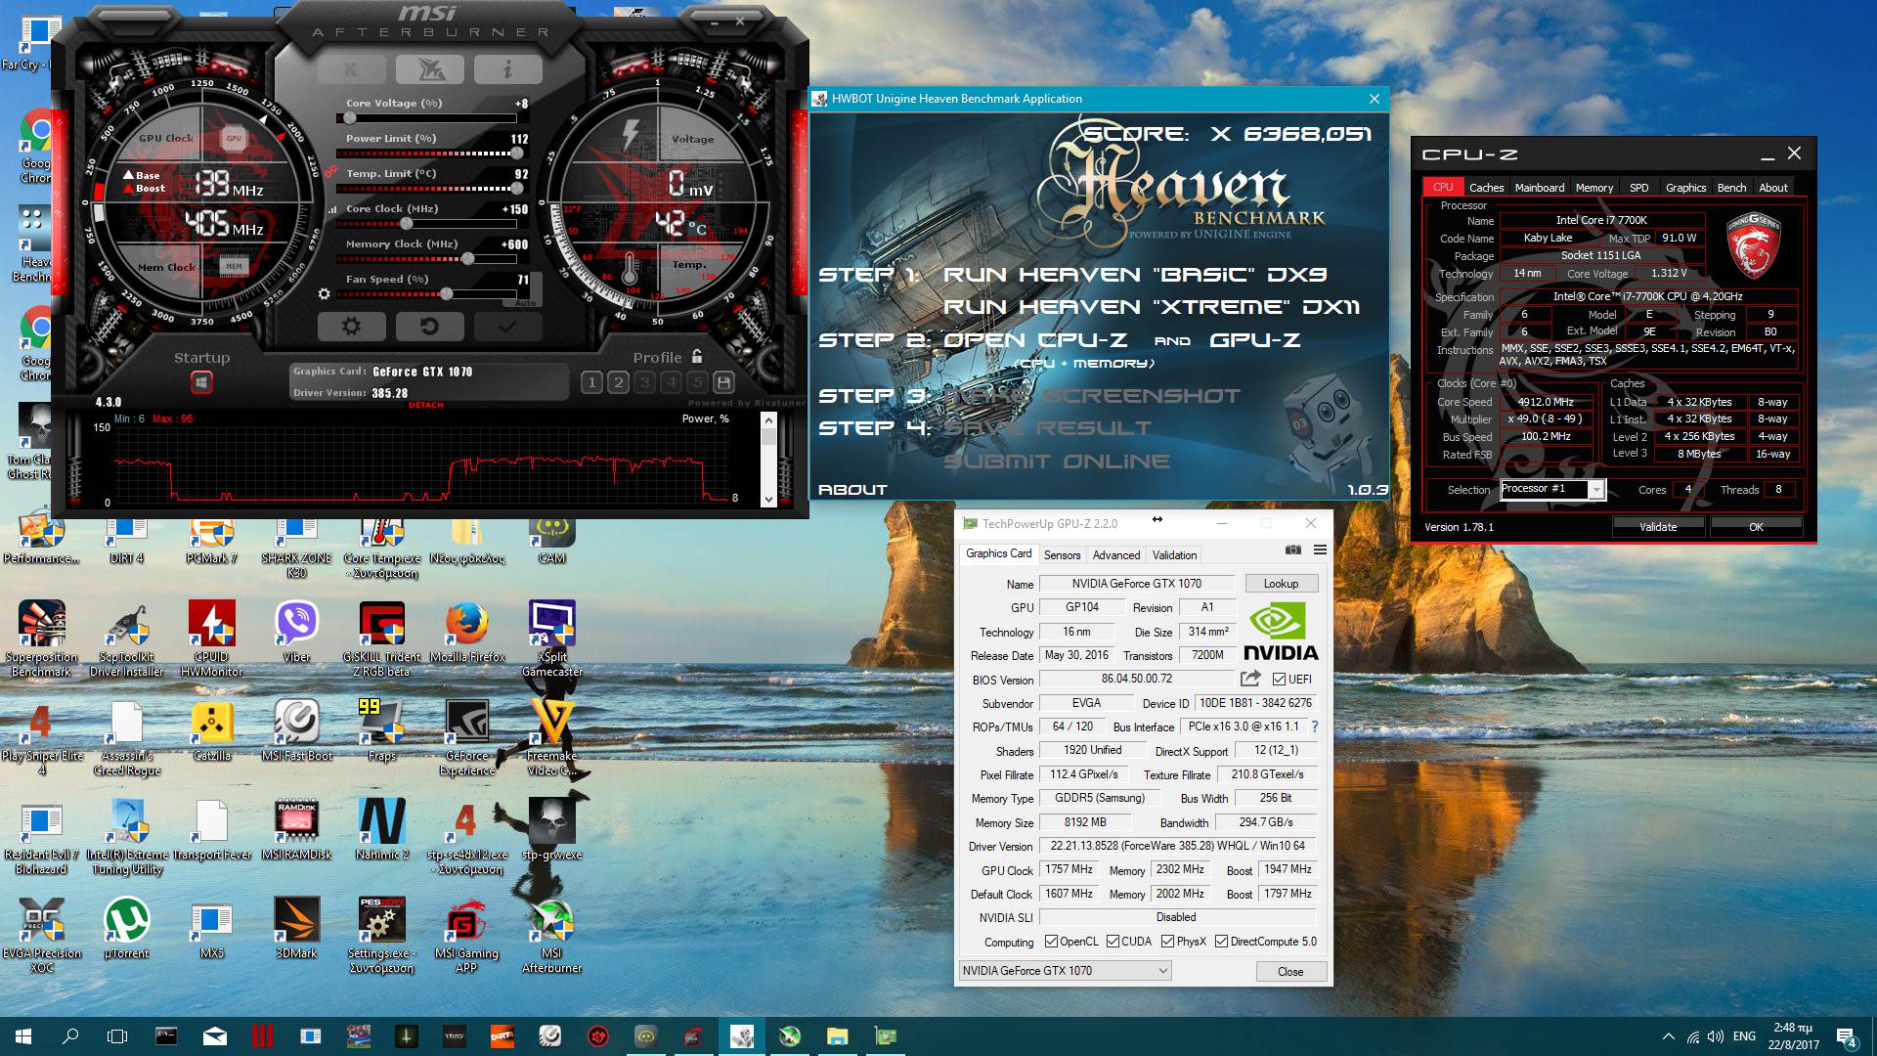Open the core clock curve editor icon

332,209
